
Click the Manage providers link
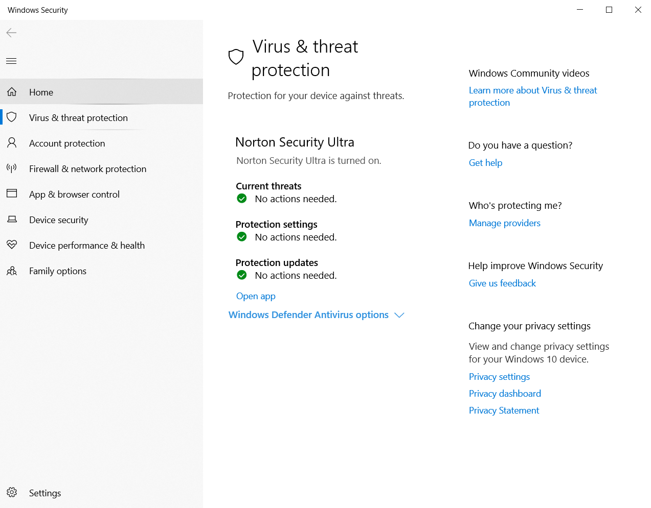[504, 223]
